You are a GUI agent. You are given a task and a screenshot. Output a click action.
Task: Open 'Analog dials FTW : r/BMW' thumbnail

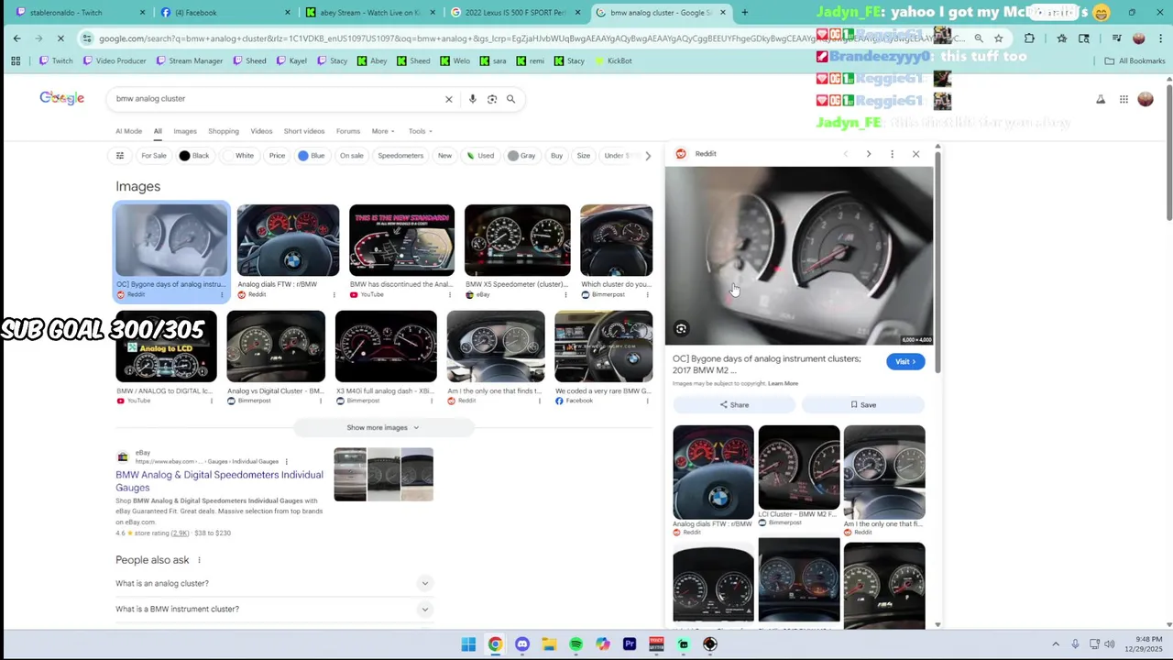click(x=288, y=241)
